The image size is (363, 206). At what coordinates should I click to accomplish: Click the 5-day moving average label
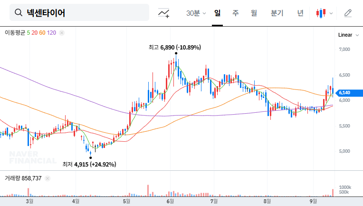click(28, 33)
